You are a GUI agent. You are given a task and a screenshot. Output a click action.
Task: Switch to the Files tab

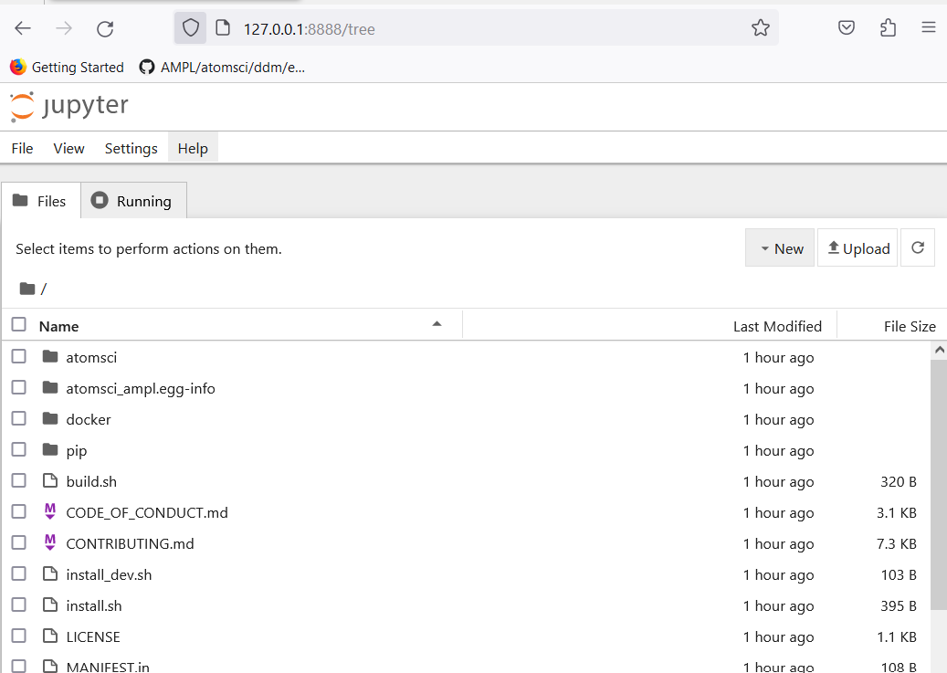[x=41, y=201]
